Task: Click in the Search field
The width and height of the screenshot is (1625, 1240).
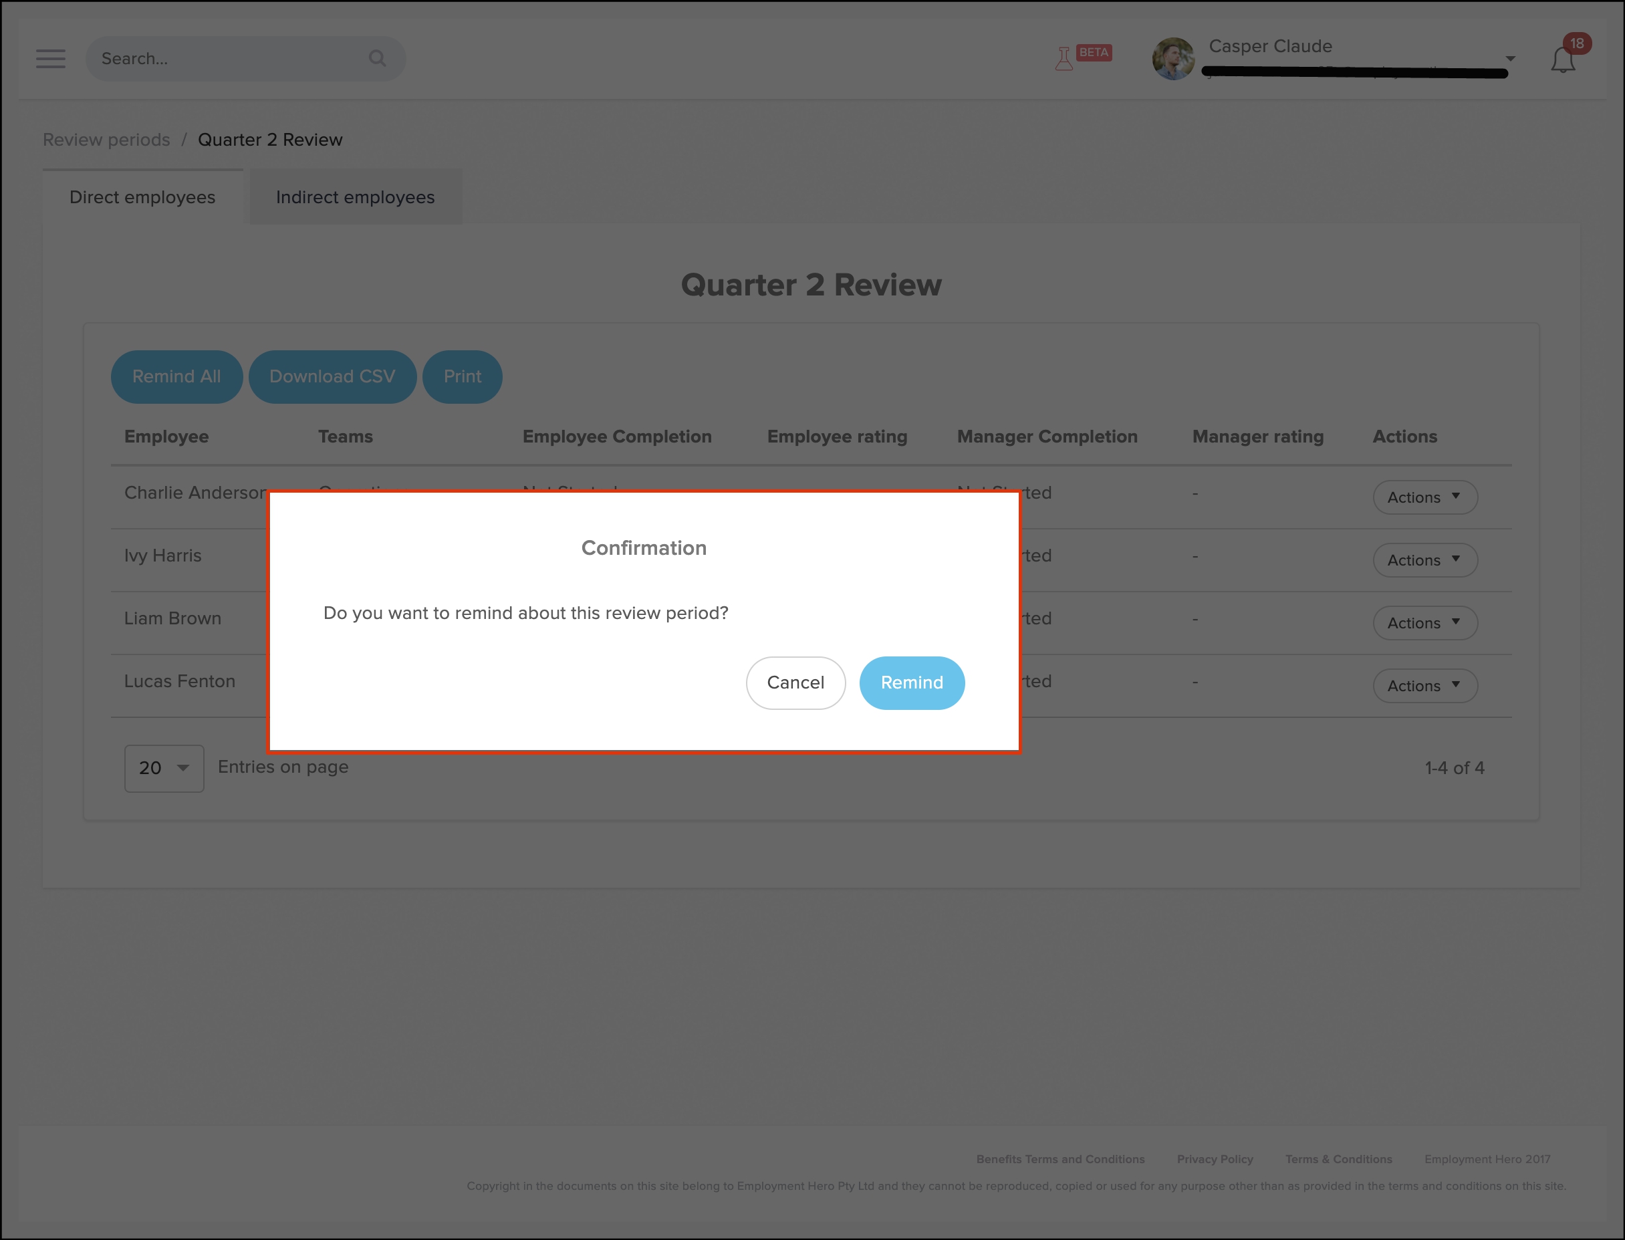Action: 229,58
